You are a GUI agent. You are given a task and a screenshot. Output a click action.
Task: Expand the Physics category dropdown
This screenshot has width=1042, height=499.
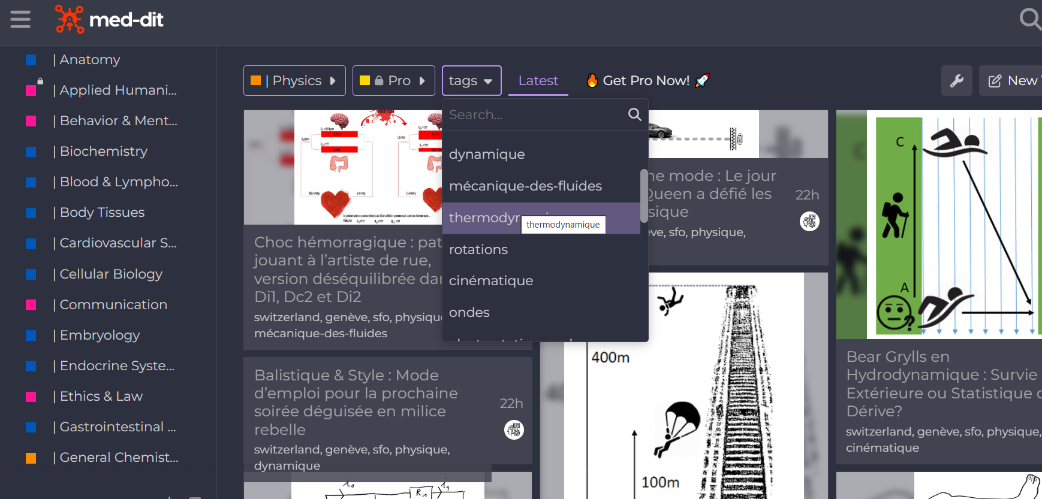click(x=294, y=81)
